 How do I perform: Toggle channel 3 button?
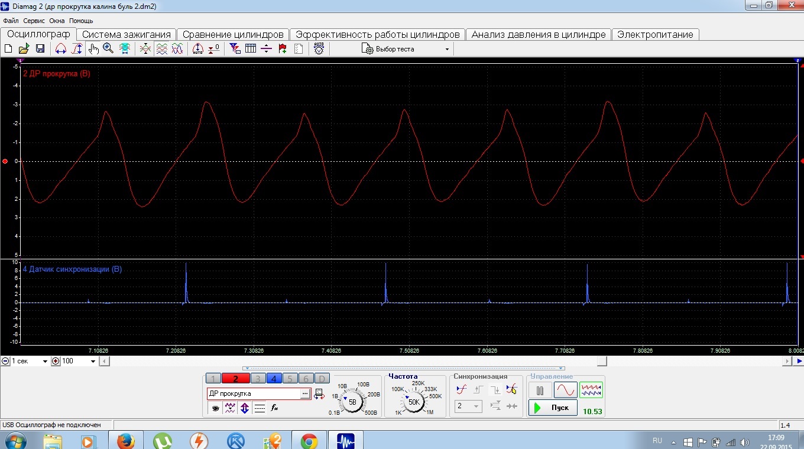258,379
